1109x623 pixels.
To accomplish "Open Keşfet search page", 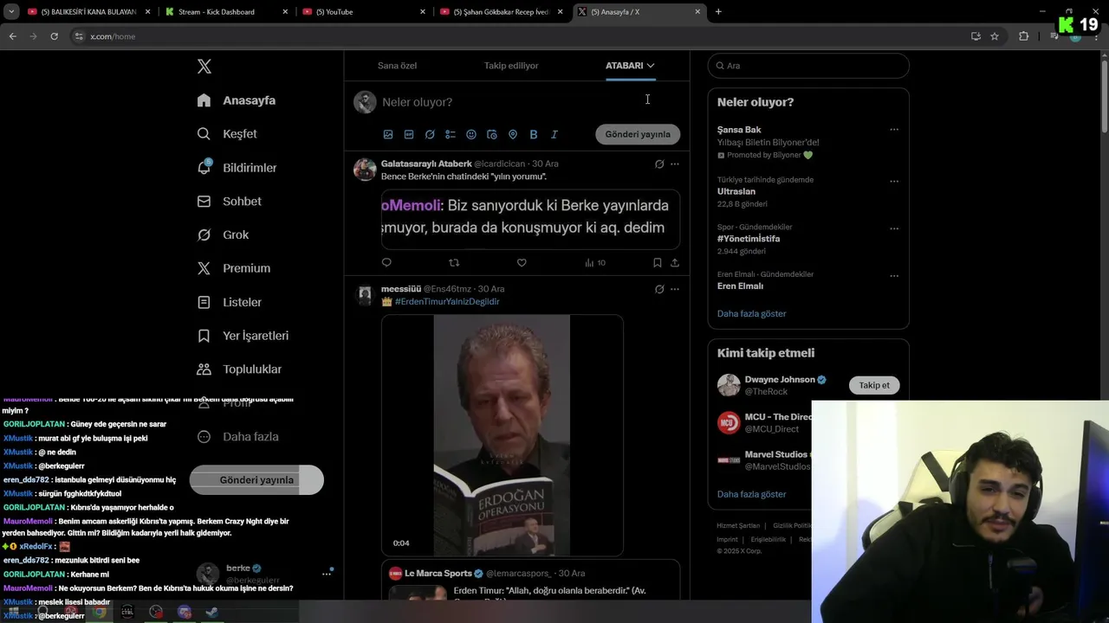I will point(227,134).
